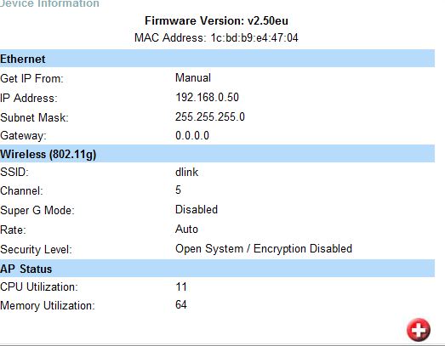Click the red plus help icon
Viewport: 445px width, 346px height.
(x=419, y=330)
